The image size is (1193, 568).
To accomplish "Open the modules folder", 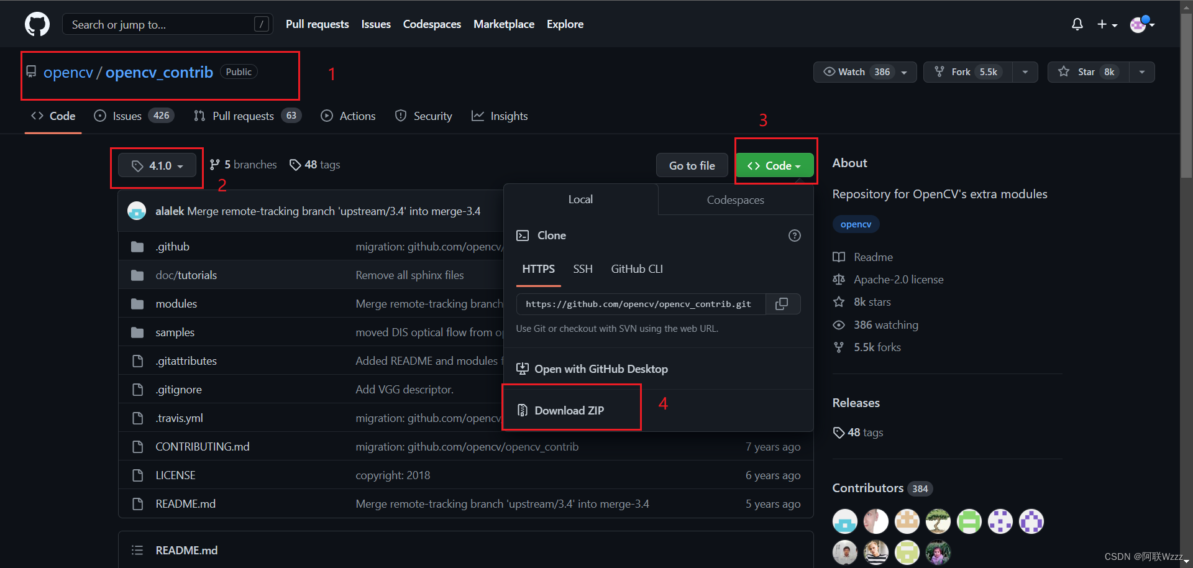I will click(176, 303).
